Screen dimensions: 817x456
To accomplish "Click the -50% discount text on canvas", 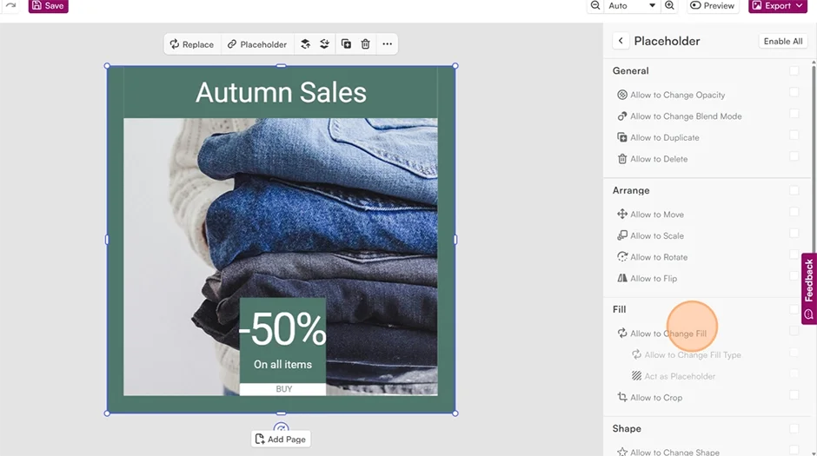I will tap(282, 329).
